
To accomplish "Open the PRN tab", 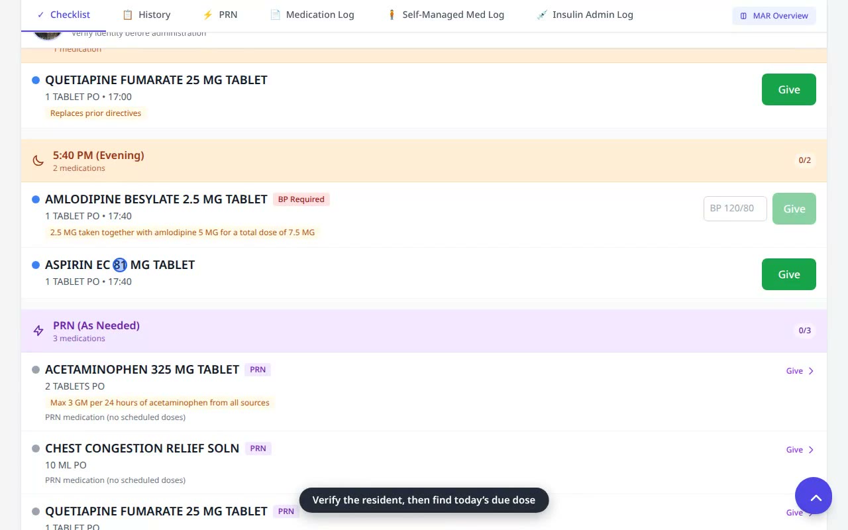I will coord(220,15).
